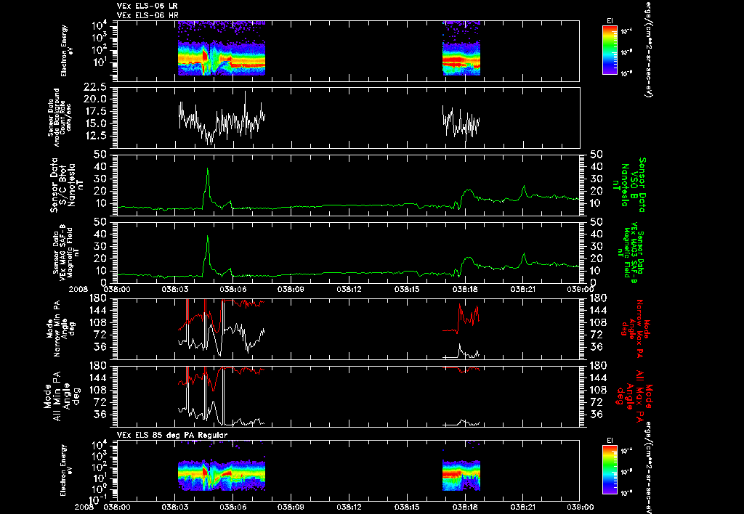This screenshot has width=744, height=514.
Task: Click the left '144' tick of the Narrow PA panel
Action: pyautogui.click(x=98, y=310)
